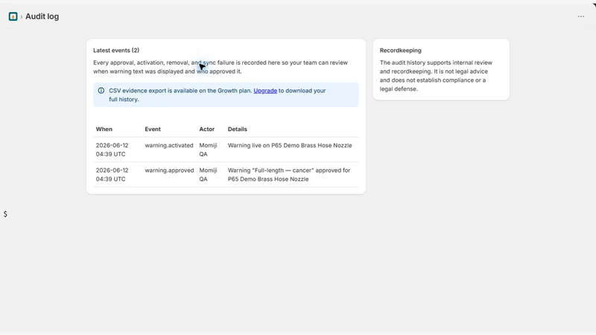
Task: Open the three-dot more actions menu
Action: (x=581, y=16)
